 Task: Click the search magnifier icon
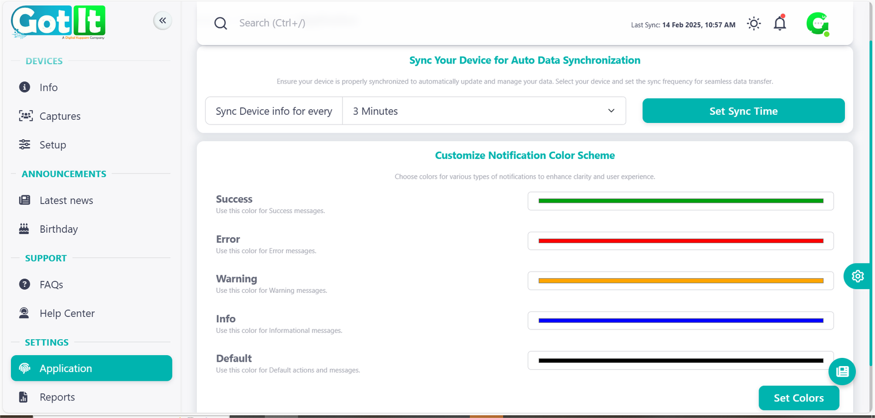220,23
